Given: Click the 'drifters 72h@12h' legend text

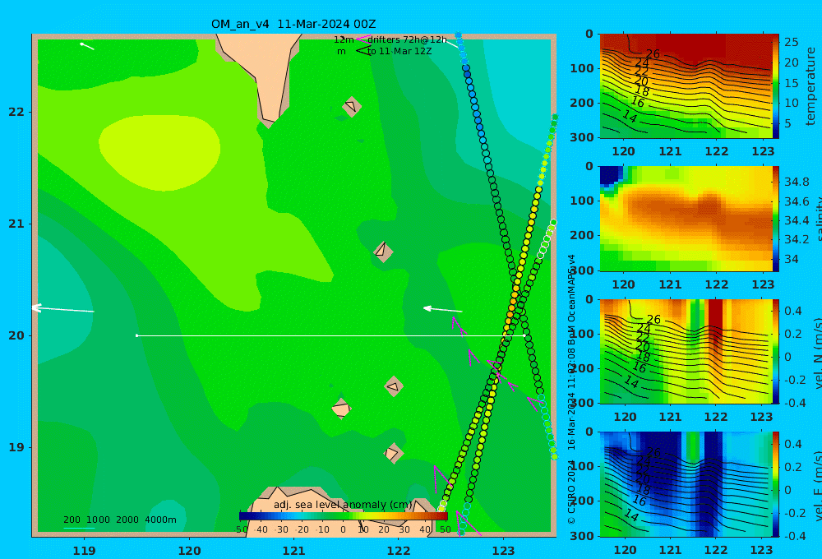Looking at the screenshot, I should tap(408, 39).
